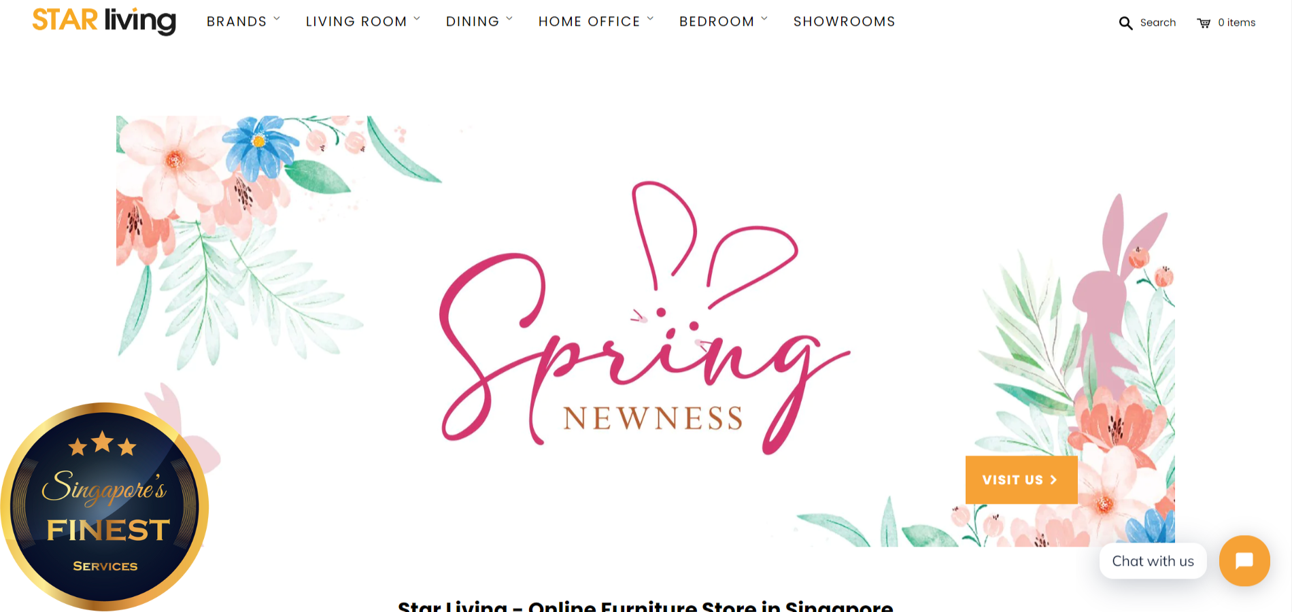Open the orange chat bubble icon
Image resolution: width=1292 pixels, height=612 pixels.
click(1244, 561)
